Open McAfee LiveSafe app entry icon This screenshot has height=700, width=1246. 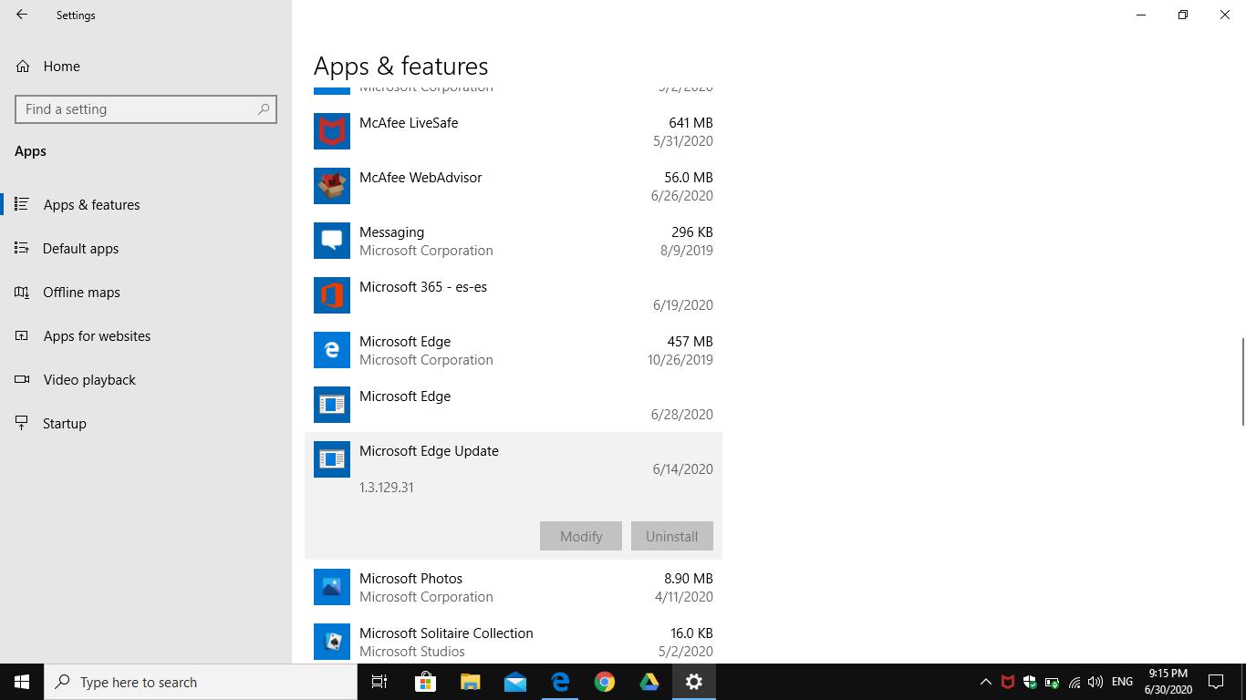coord(332,131)
